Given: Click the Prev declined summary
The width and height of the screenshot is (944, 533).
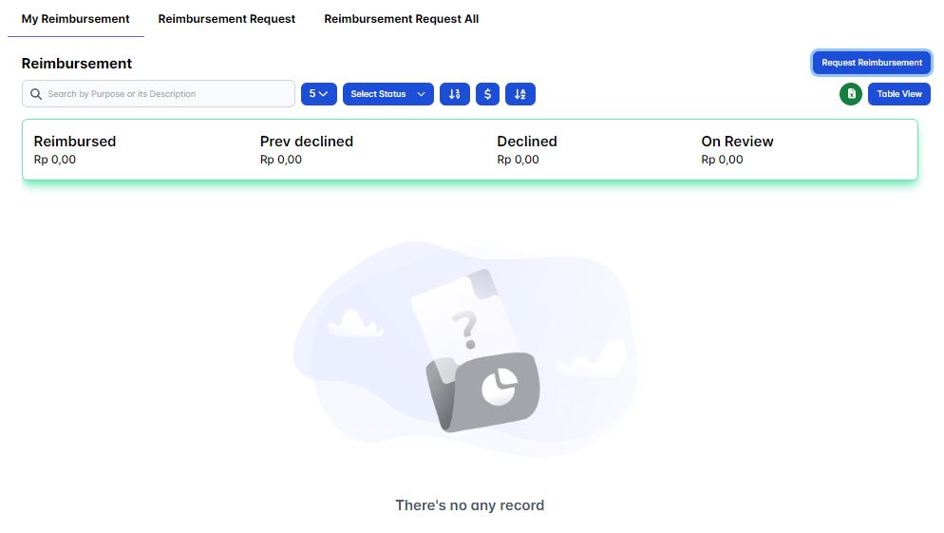Looking at the screenshot, I should [306, 149].
